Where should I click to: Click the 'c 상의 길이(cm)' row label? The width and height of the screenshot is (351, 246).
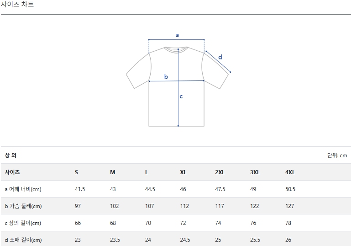click(x=23, y=223)
